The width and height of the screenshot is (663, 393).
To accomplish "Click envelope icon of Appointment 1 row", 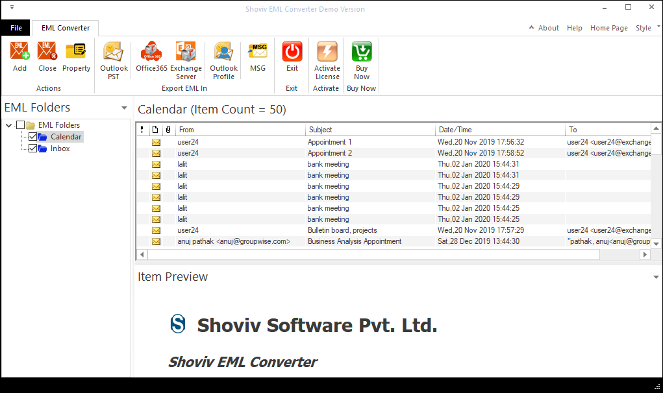I will click(x=156, y=142).
